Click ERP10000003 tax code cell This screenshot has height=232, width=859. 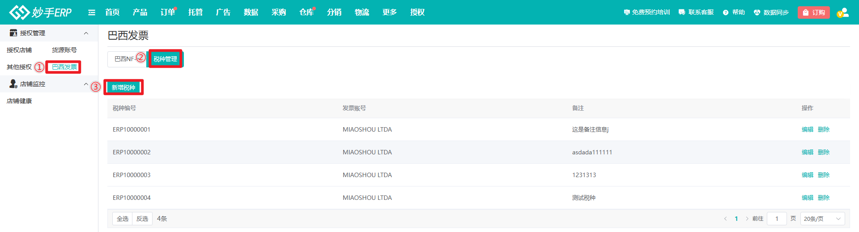[x=132, y=175]
